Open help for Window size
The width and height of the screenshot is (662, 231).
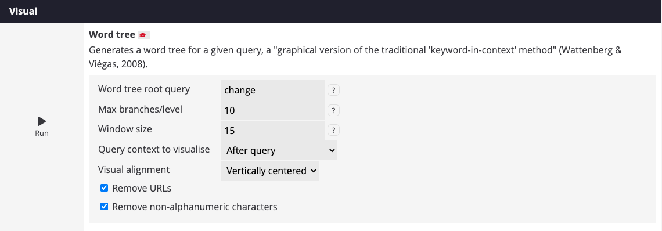[x=333, y=130]
